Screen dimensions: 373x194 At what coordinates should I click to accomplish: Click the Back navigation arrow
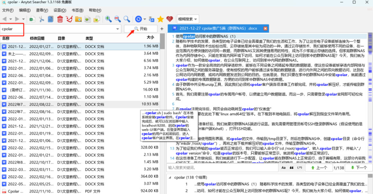point(5,19)
